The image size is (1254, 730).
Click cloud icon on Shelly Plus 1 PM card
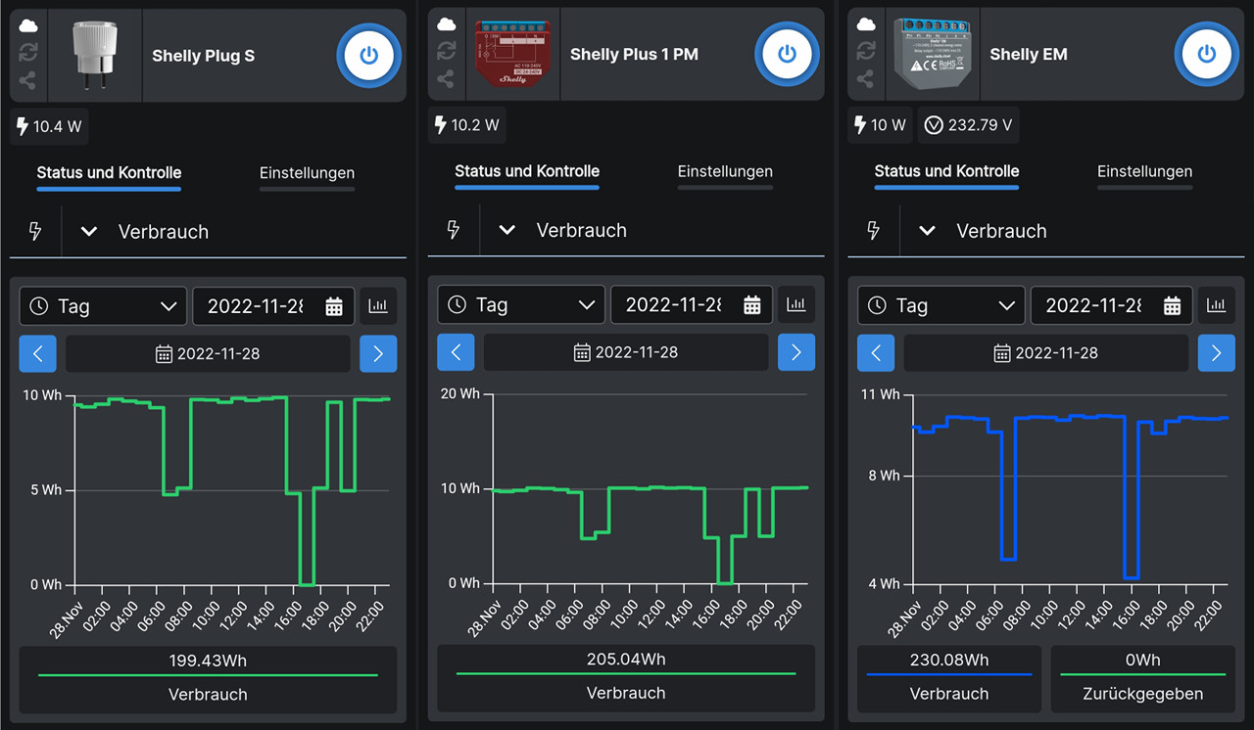click(x=446, y=24)
